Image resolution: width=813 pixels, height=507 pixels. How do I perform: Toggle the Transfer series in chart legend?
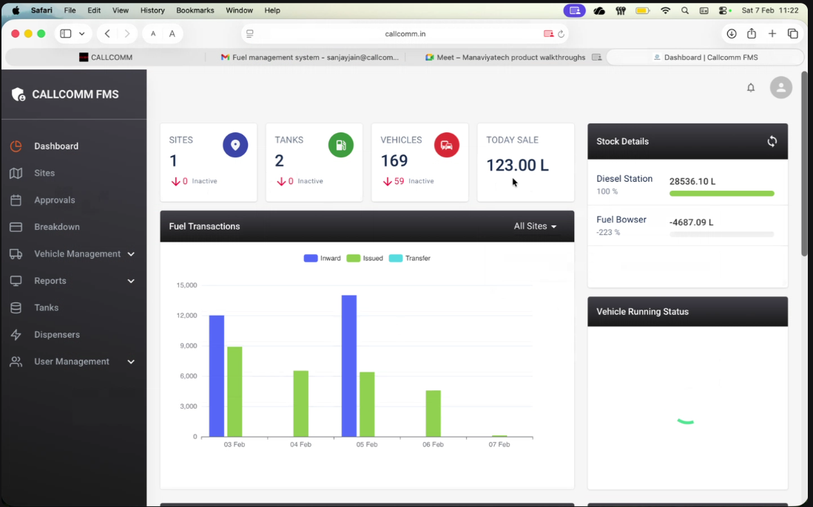tap(408, 258)
